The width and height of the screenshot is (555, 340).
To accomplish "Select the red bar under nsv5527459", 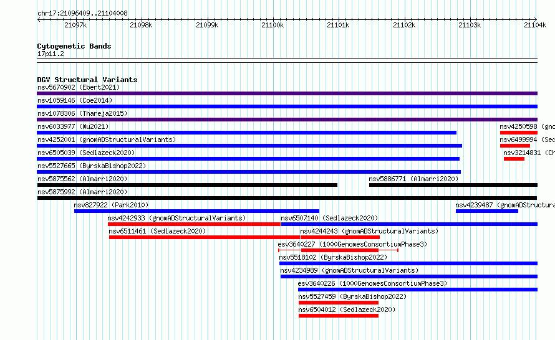I will [339, 303].
